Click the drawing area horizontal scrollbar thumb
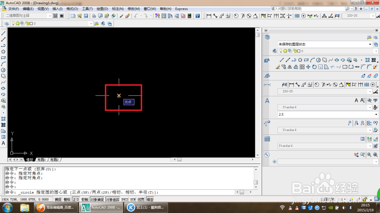 (x=179, y=160)
